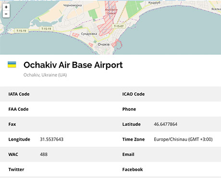
Task: Zoom in on the map
Action: click(6, 7)
